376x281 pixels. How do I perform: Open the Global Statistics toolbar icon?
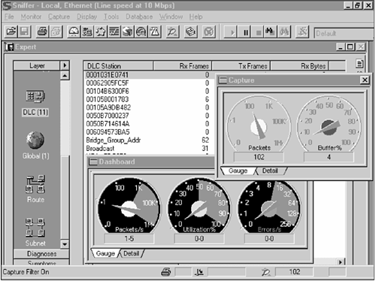coord(155,32)
